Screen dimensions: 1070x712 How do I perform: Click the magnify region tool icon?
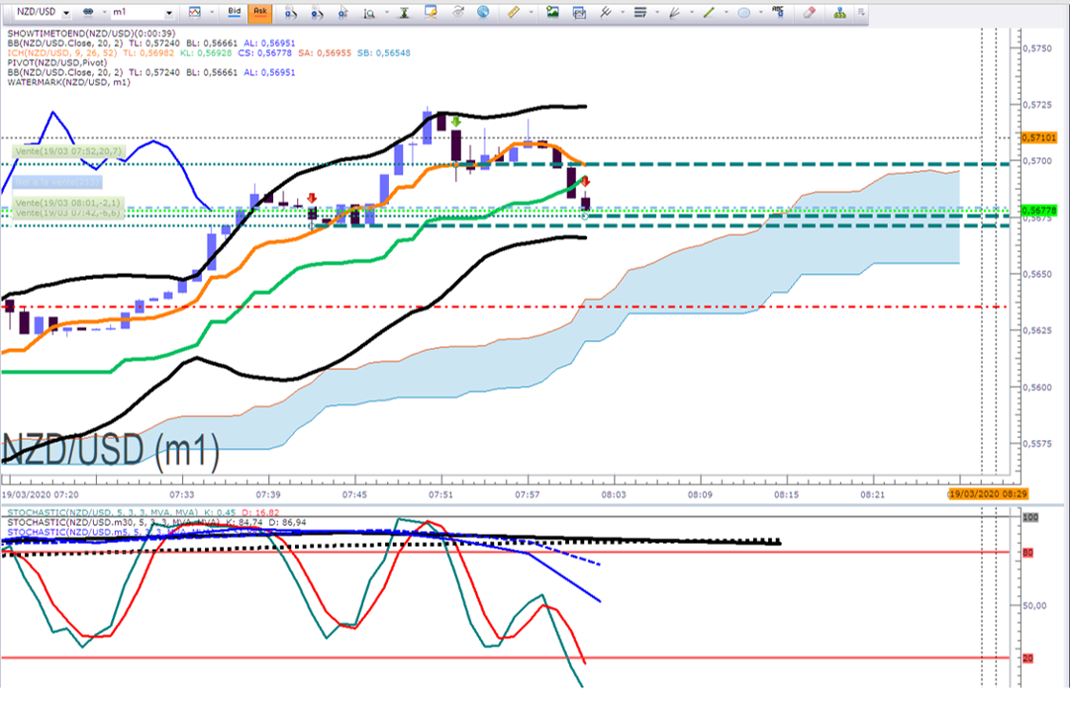tap(369, 12)
